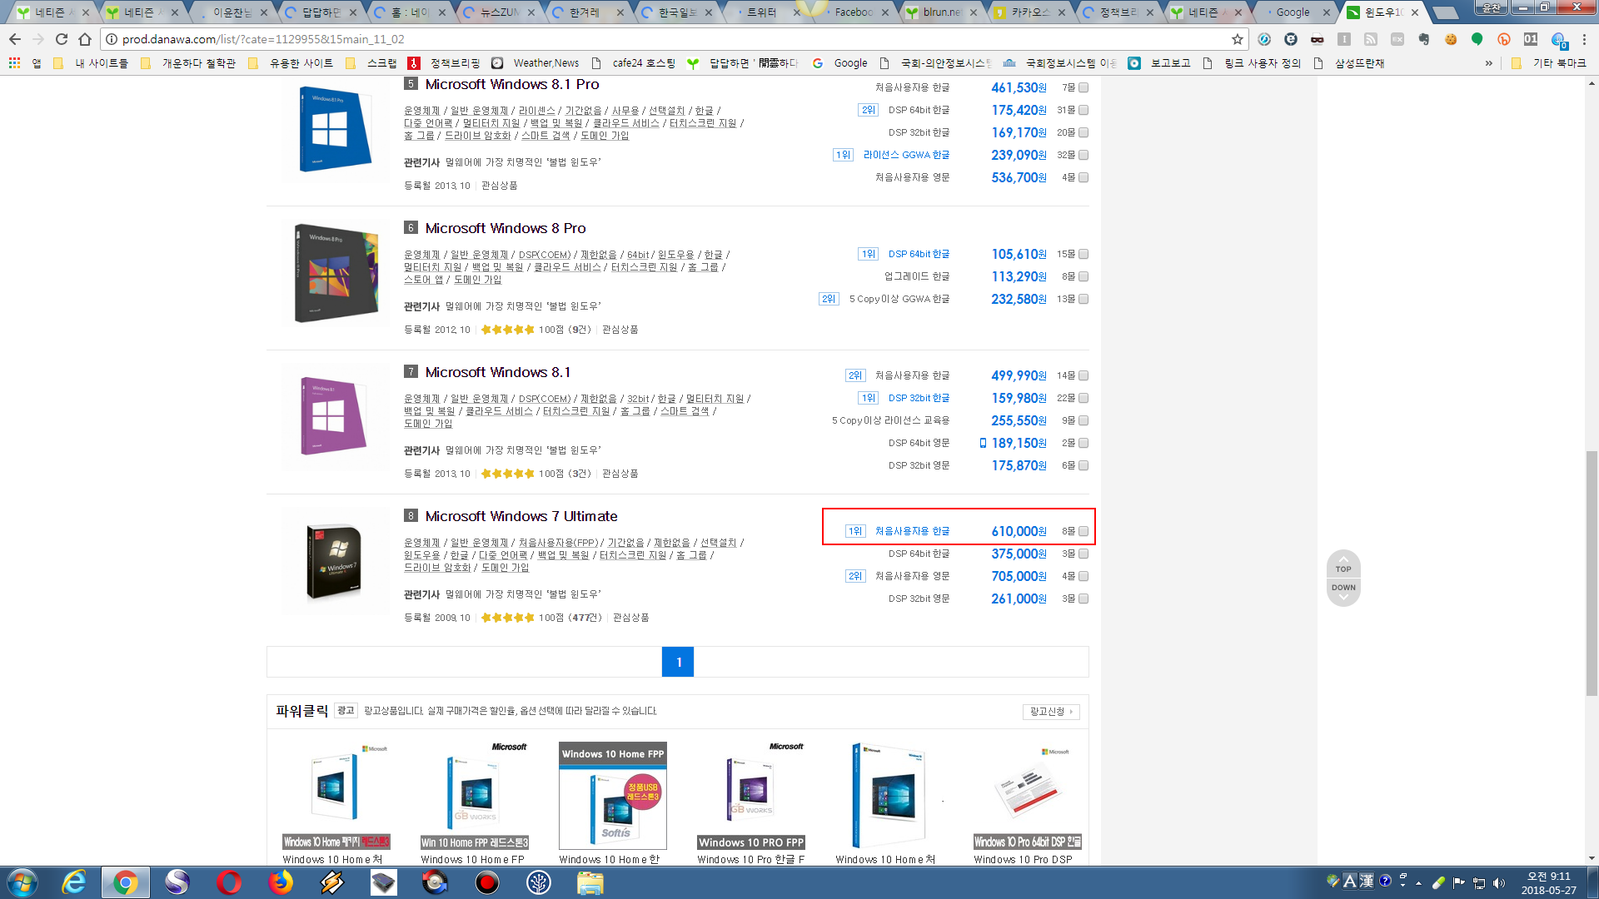The image size is (1599, 899).
Task: Open the Microsoft Windows 8 Pro product title
Action: 506,228
